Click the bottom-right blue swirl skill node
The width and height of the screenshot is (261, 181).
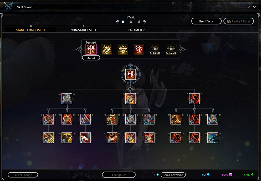pyautogui.click(x=213, y=138)
